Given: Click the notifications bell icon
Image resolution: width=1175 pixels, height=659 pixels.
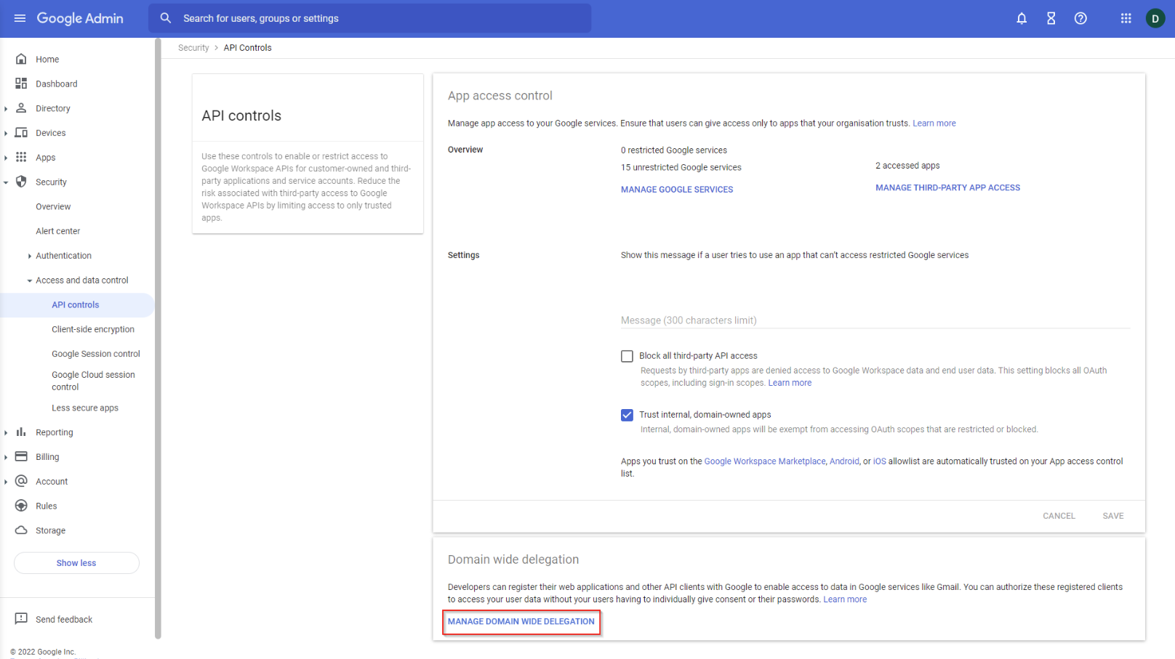Looking at the screenshot, I should click(x=1022, y=18).
